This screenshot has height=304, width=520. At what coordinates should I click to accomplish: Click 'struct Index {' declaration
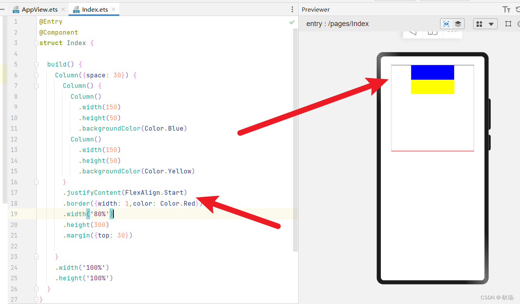point(67,43)
